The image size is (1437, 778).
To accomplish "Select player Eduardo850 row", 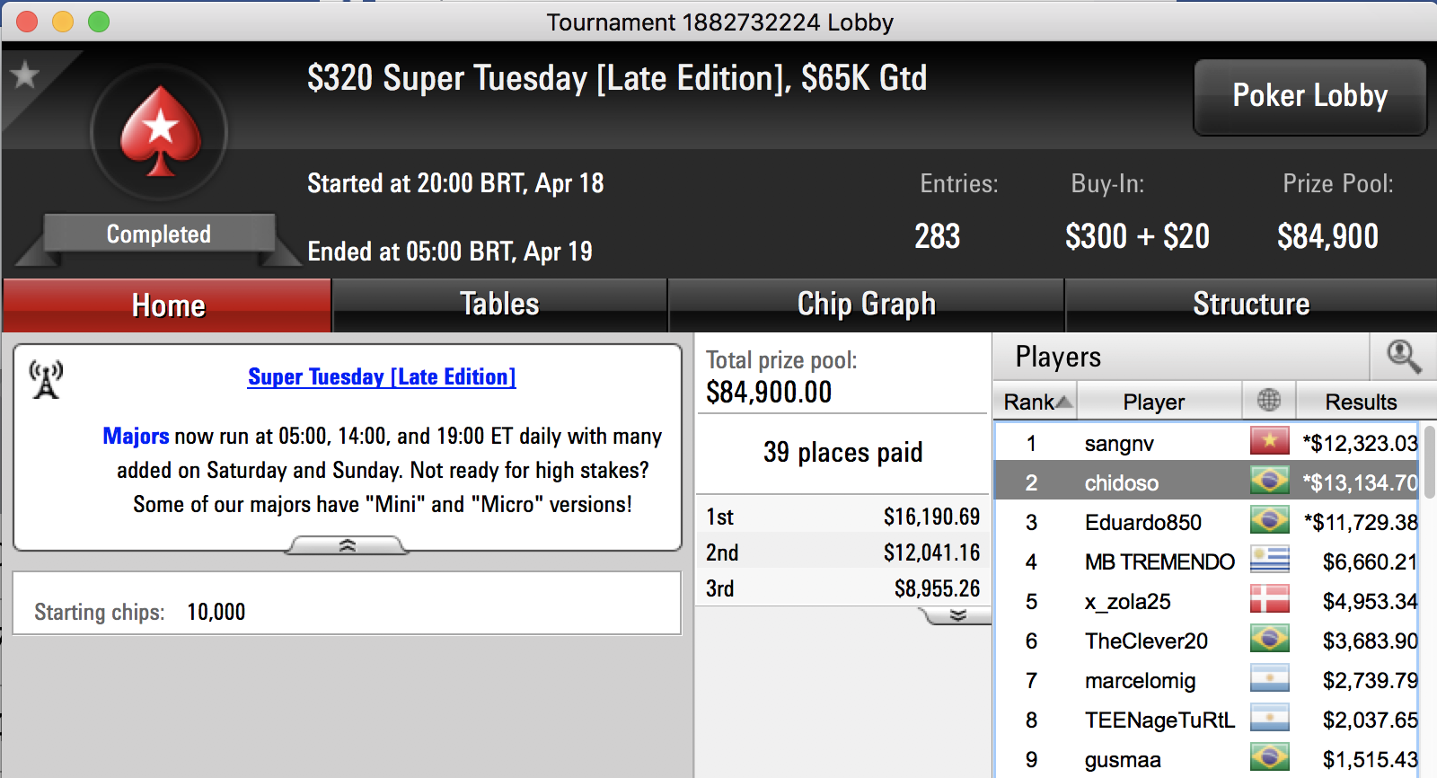I will [1207, 522].
